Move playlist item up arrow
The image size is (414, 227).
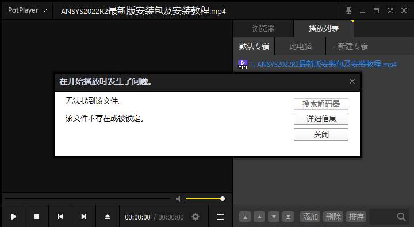coord(259,217)
